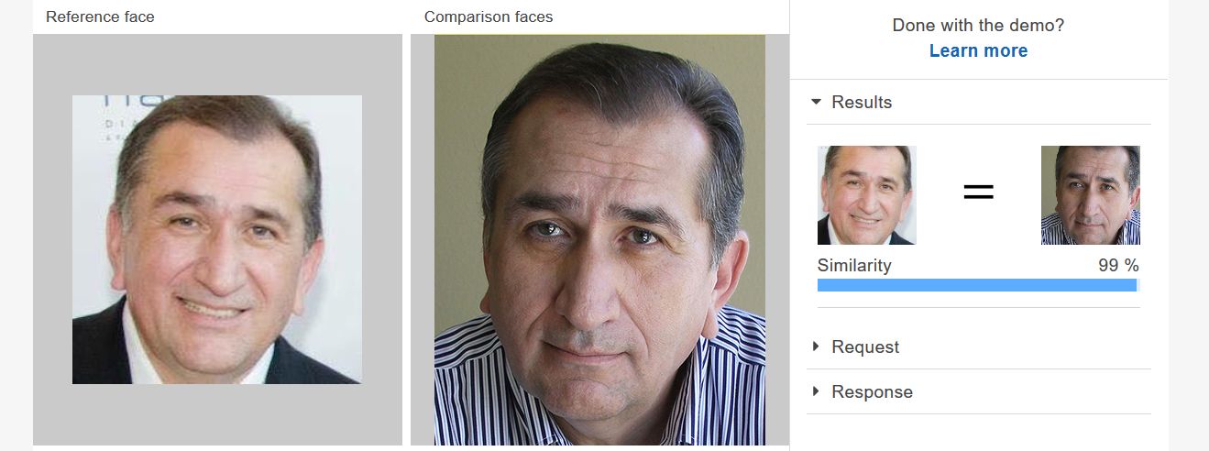Image resolution: width=1209 pixels, height=451 pixels.
Task: Click the Request section label
Action: 865,346
